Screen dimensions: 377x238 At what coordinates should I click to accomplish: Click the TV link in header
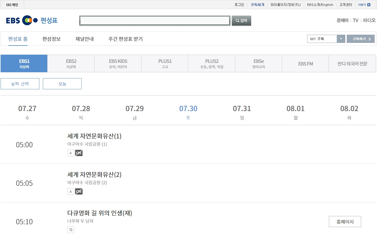pos(356,20)
